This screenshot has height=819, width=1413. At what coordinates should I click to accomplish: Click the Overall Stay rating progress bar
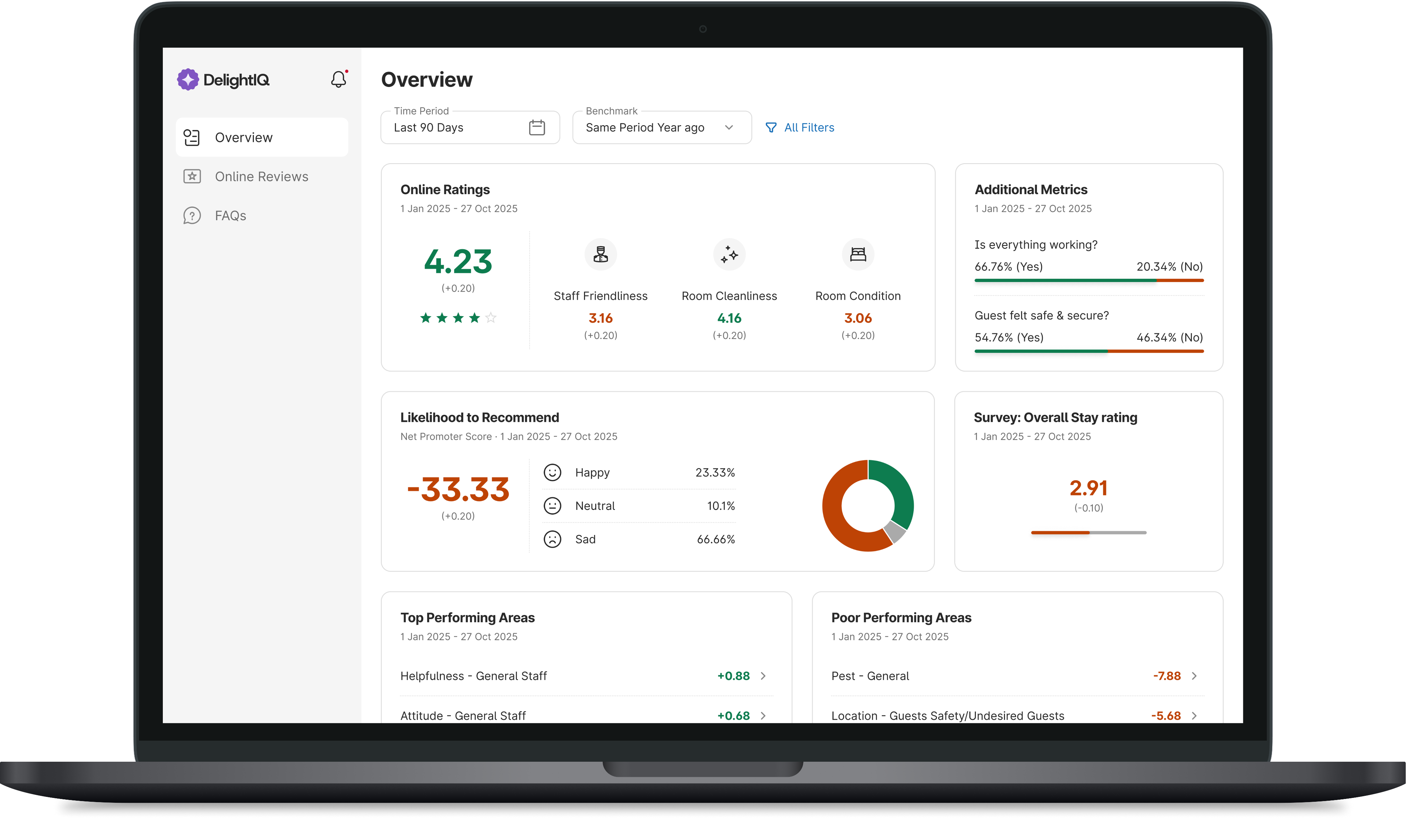click(1088, 532)
